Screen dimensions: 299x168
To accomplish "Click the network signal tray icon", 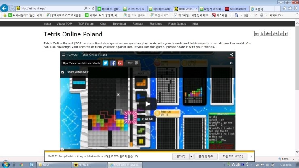I will [x=257, y=165].
